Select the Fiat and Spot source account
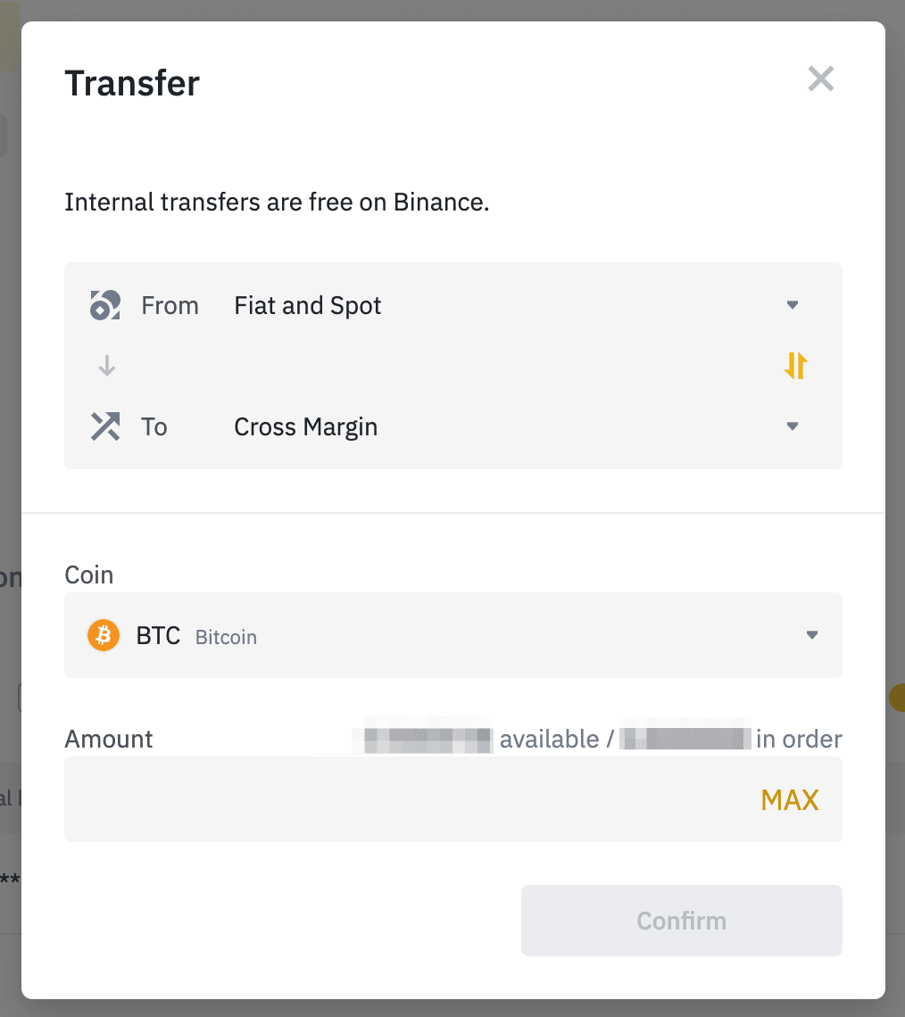 coord(307,306)
